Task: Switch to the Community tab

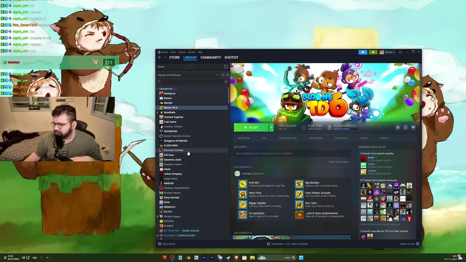Action: point(211,57)
